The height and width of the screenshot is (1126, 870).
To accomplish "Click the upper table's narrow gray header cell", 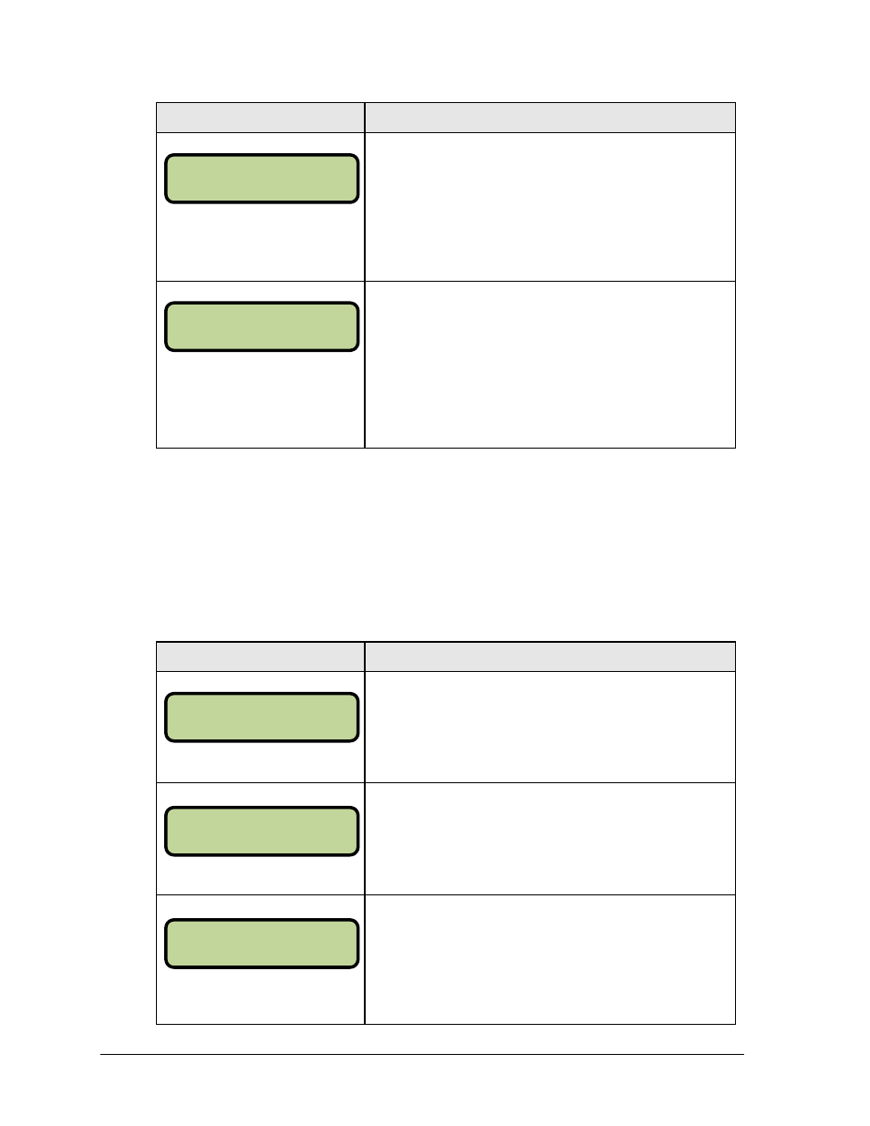I will (x=261, y=118).
